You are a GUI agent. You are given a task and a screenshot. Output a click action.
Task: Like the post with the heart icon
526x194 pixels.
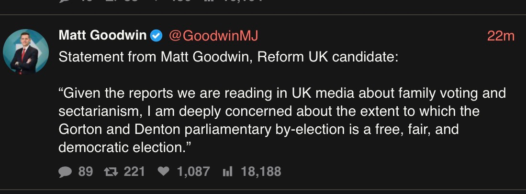[164, 172]
